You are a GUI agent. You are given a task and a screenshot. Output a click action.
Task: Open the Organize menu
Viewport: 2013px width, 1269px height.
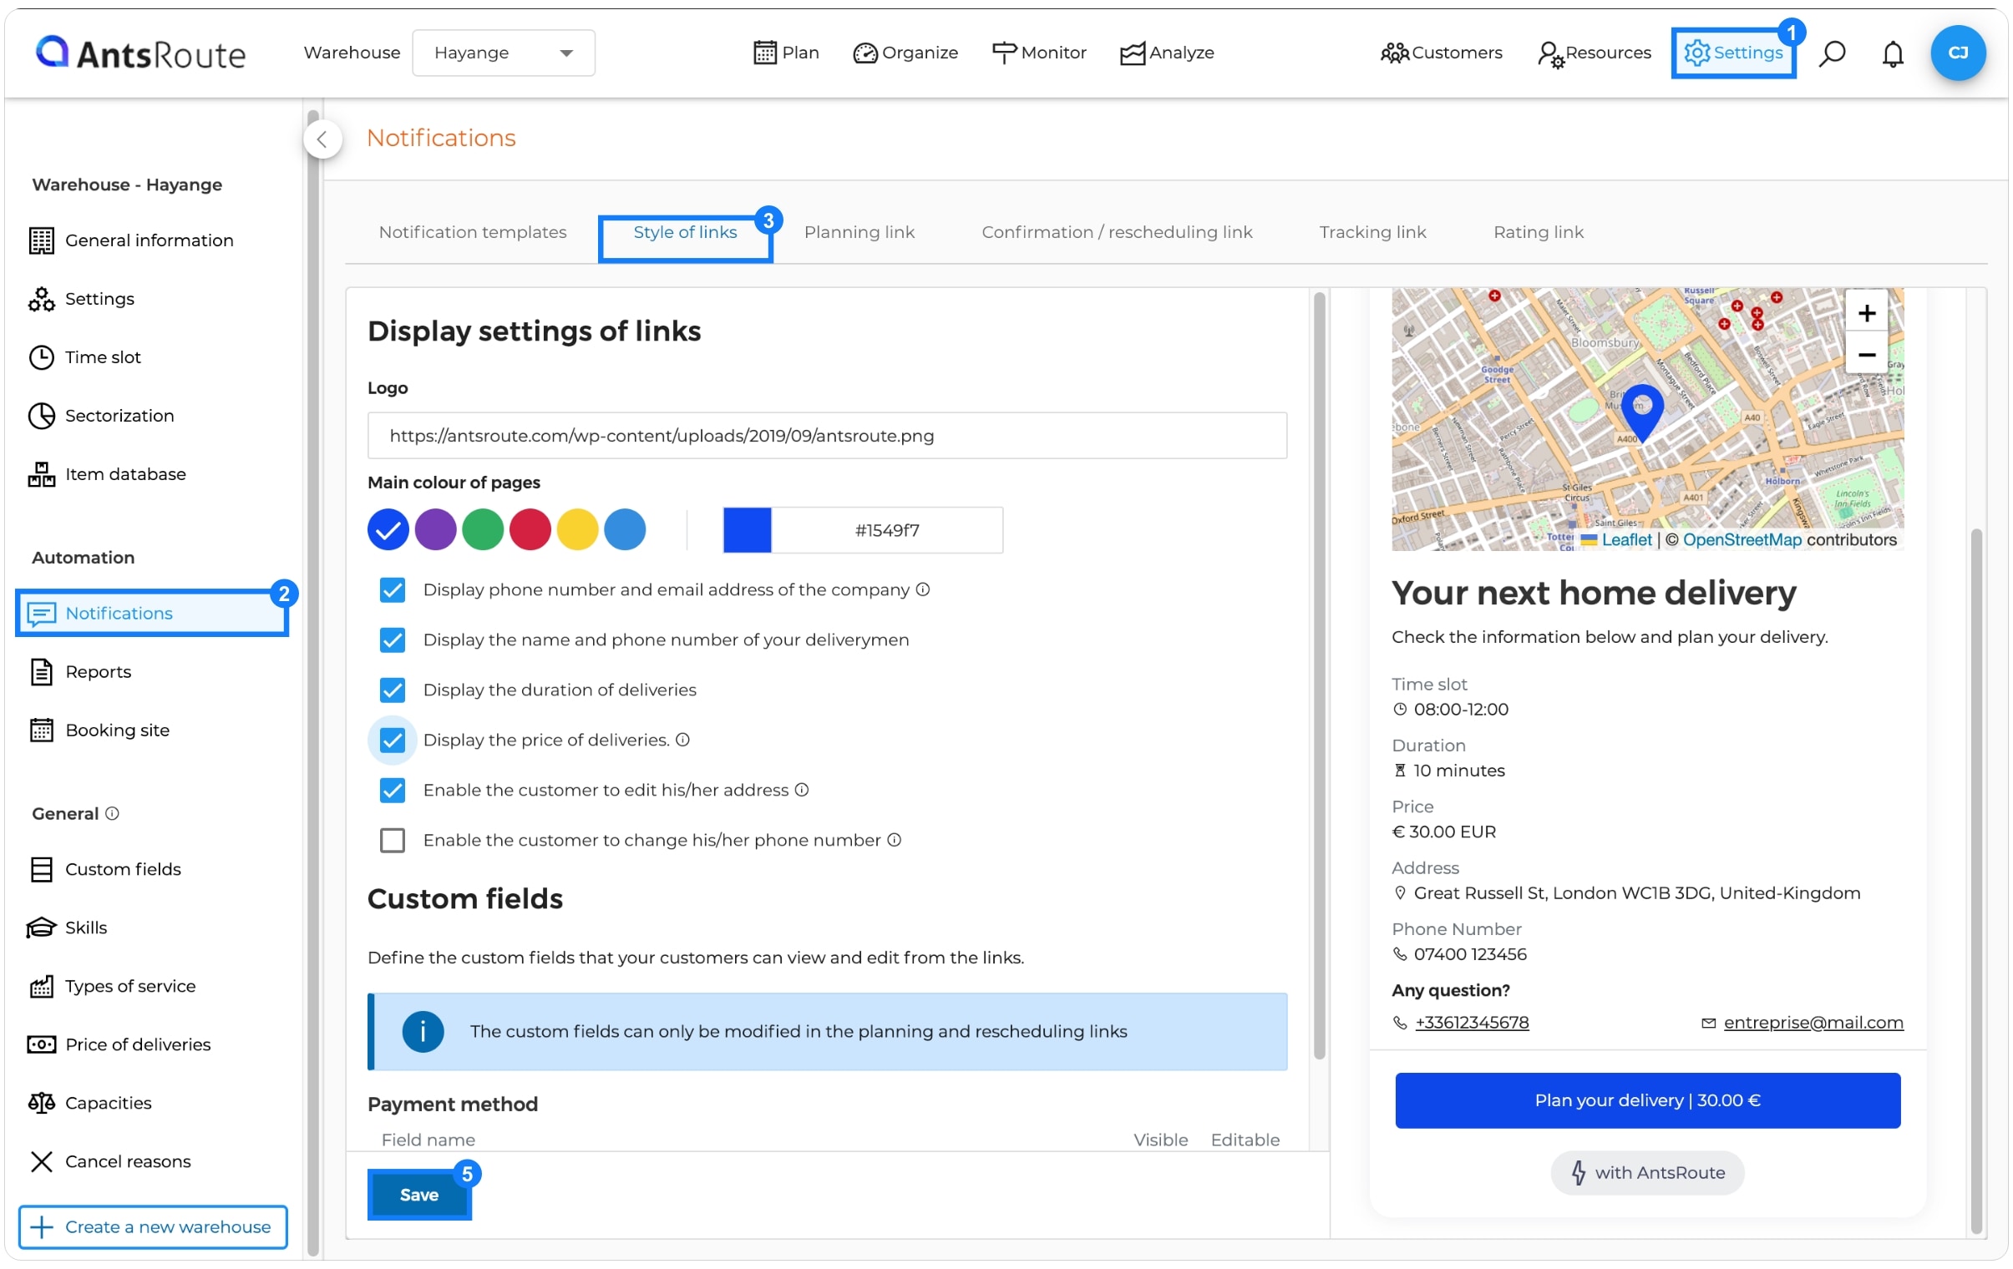905,53
